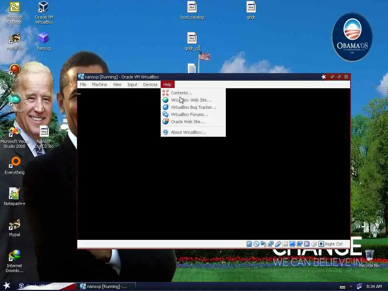
Task: Open the Input menu
Action: click(x=132, y=84)
